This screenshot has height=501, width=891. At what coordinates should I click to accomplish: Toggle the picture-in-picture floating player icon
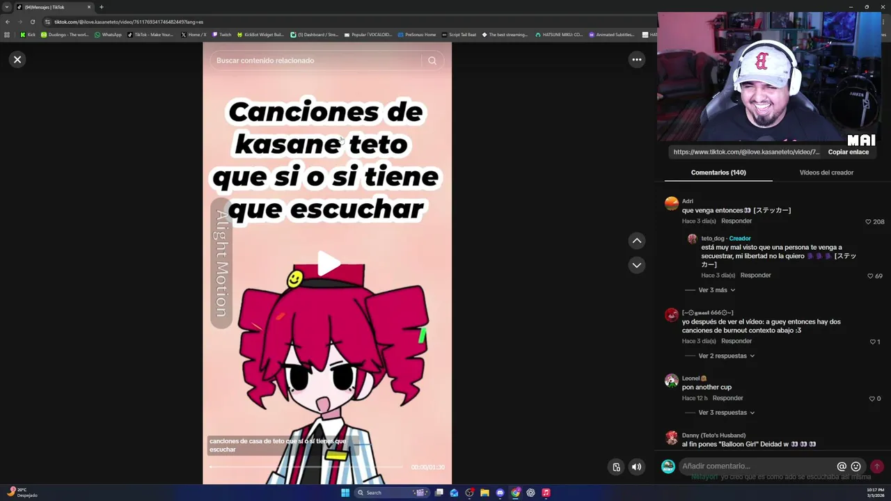pos(616,467)
